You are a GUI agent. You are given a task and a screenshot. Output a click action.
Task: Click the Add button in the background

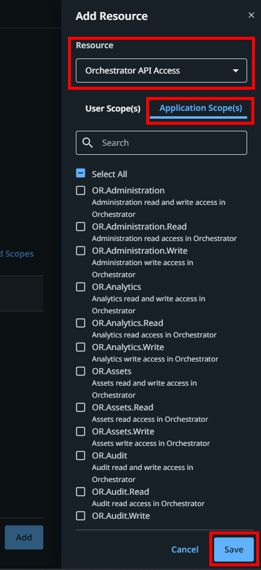coord(24,537)
